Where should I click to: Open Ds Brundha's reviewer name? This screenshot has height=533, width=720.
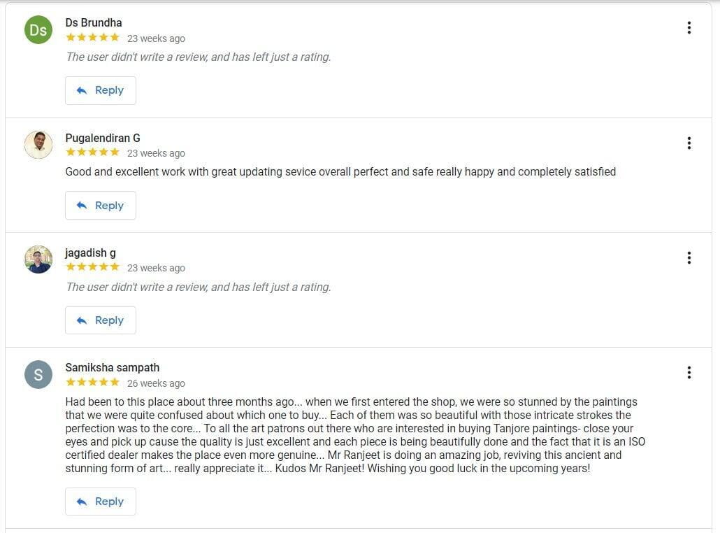pos(94,22)
